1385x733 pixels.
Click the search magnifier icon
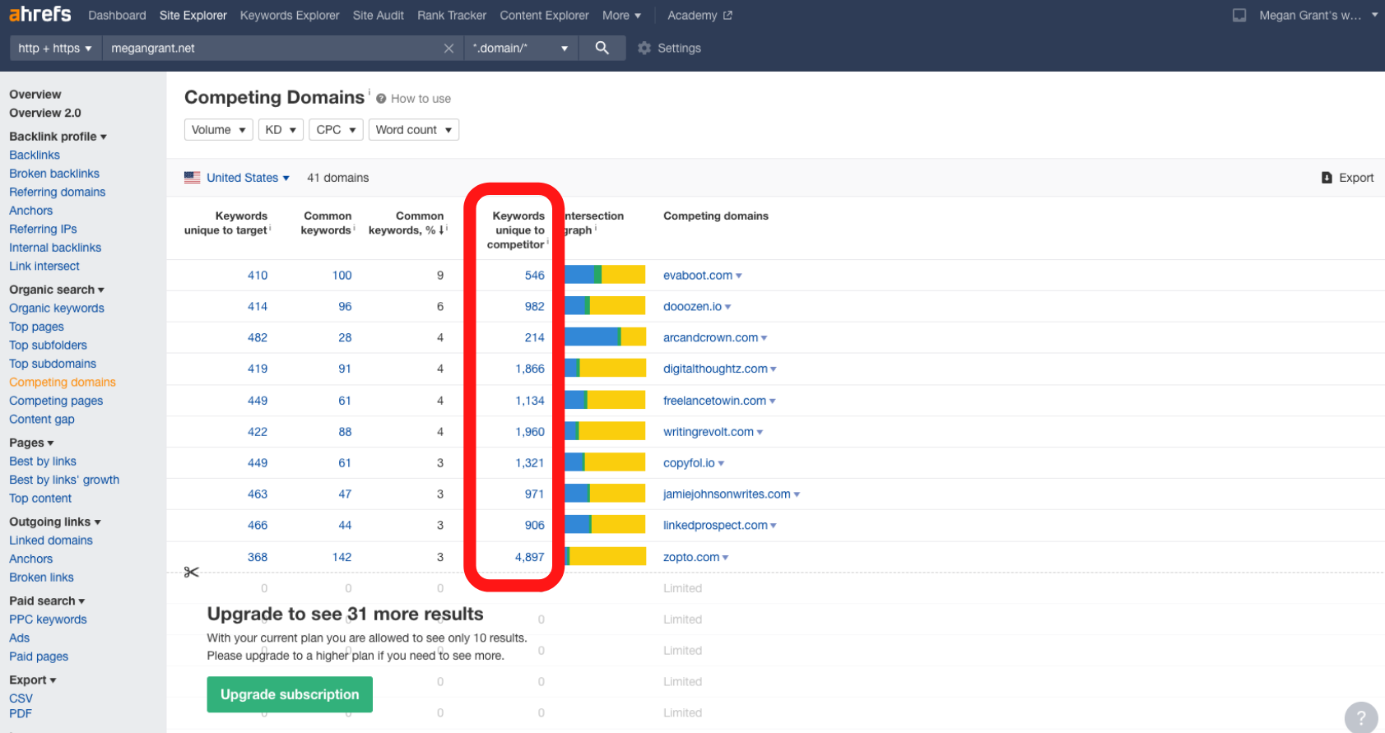(602, 48)
